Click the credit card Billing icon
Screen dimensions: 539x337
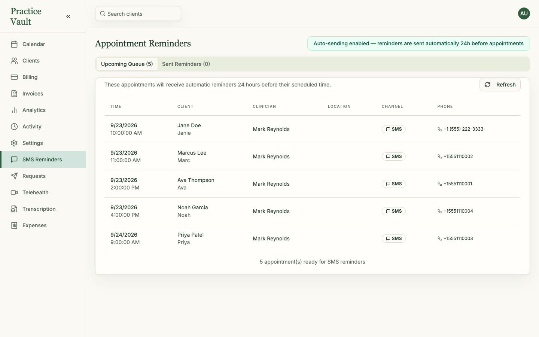pos(14,77)
